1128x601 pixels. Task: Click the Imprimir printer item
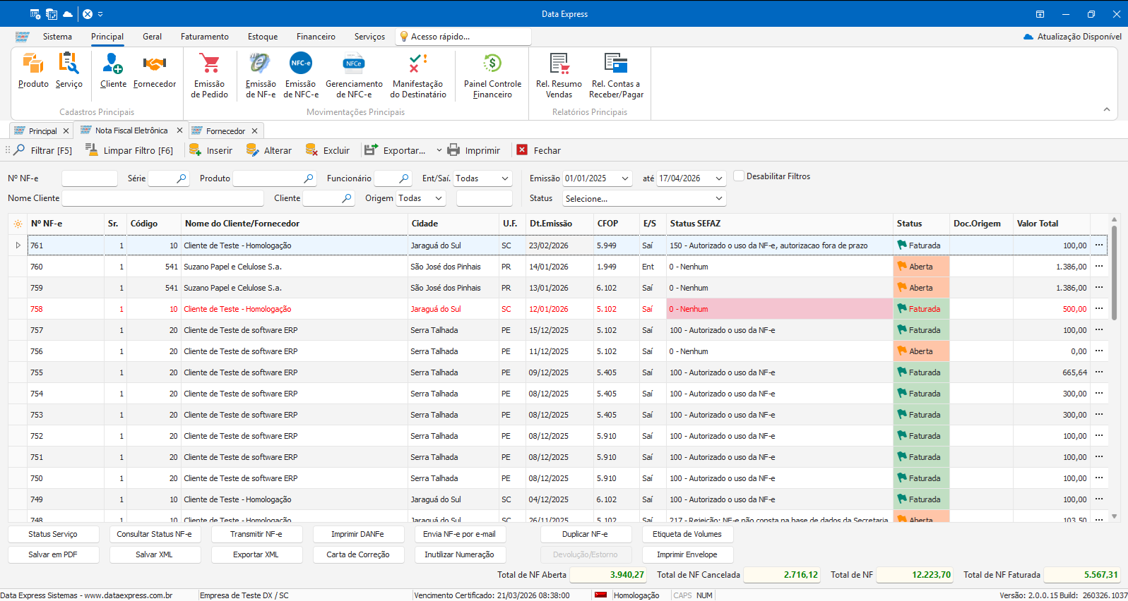473,150
